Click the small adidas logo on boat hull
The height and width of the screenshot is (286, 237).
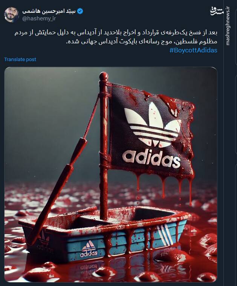pos(89,249)
